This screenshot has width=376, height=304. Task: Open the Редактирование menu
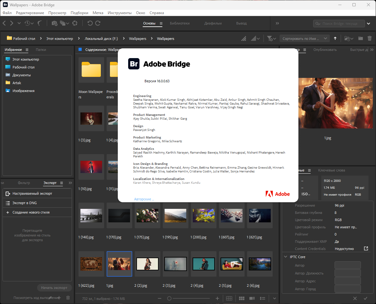30,13
